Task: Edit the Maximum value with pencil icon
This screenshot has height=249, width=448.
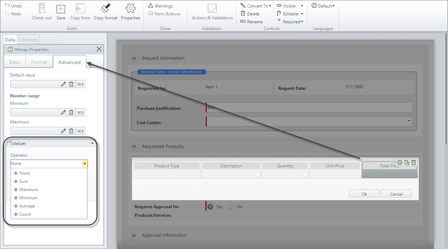Action: coord(63,131)
